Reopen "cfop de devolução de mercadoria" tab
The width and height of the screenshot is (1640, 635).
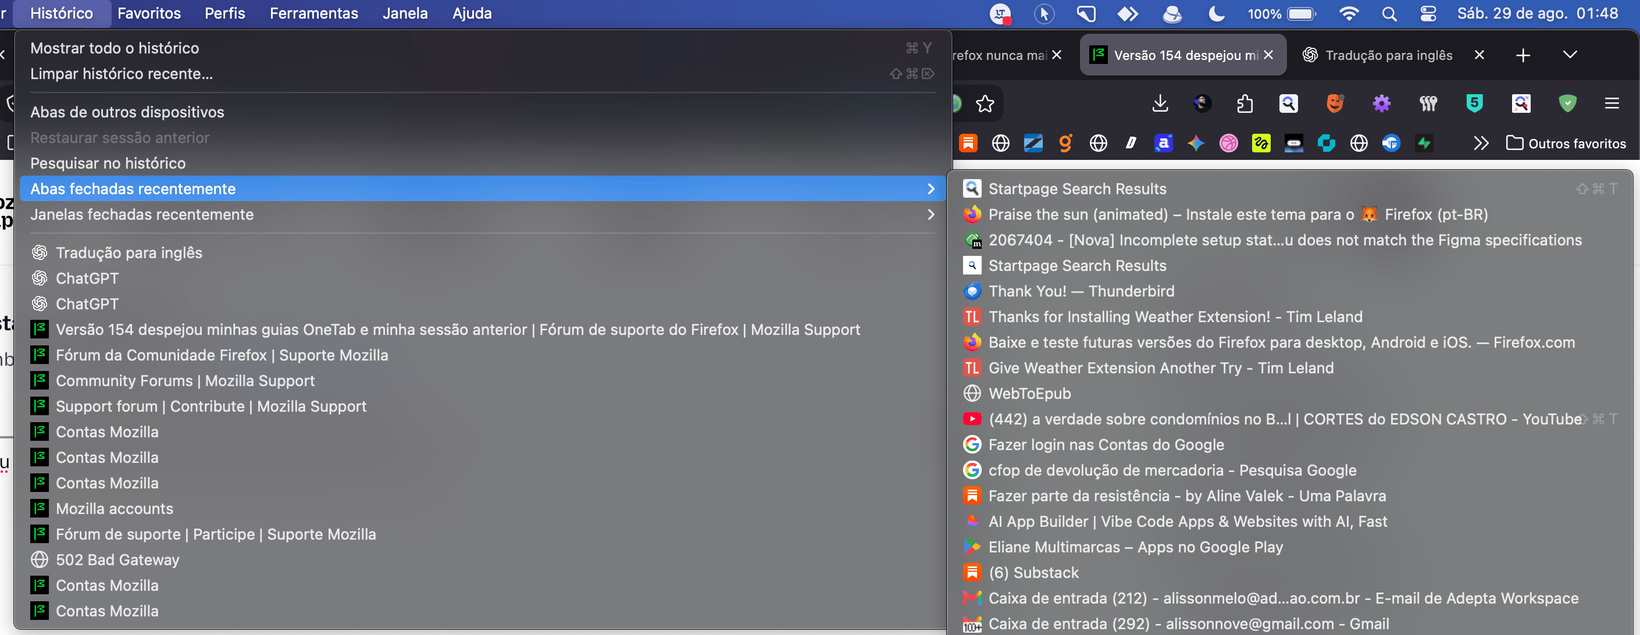1290,470
